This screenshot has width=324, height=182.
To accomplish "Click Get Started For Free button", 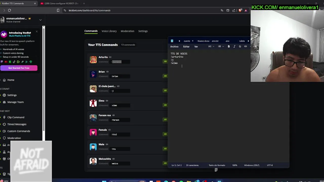I will [19, 68].
